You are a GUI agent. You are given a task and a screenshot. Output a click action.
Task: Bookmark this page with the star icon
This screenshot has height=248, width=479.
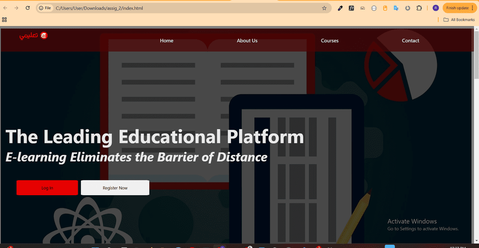(x=324, y=8)
